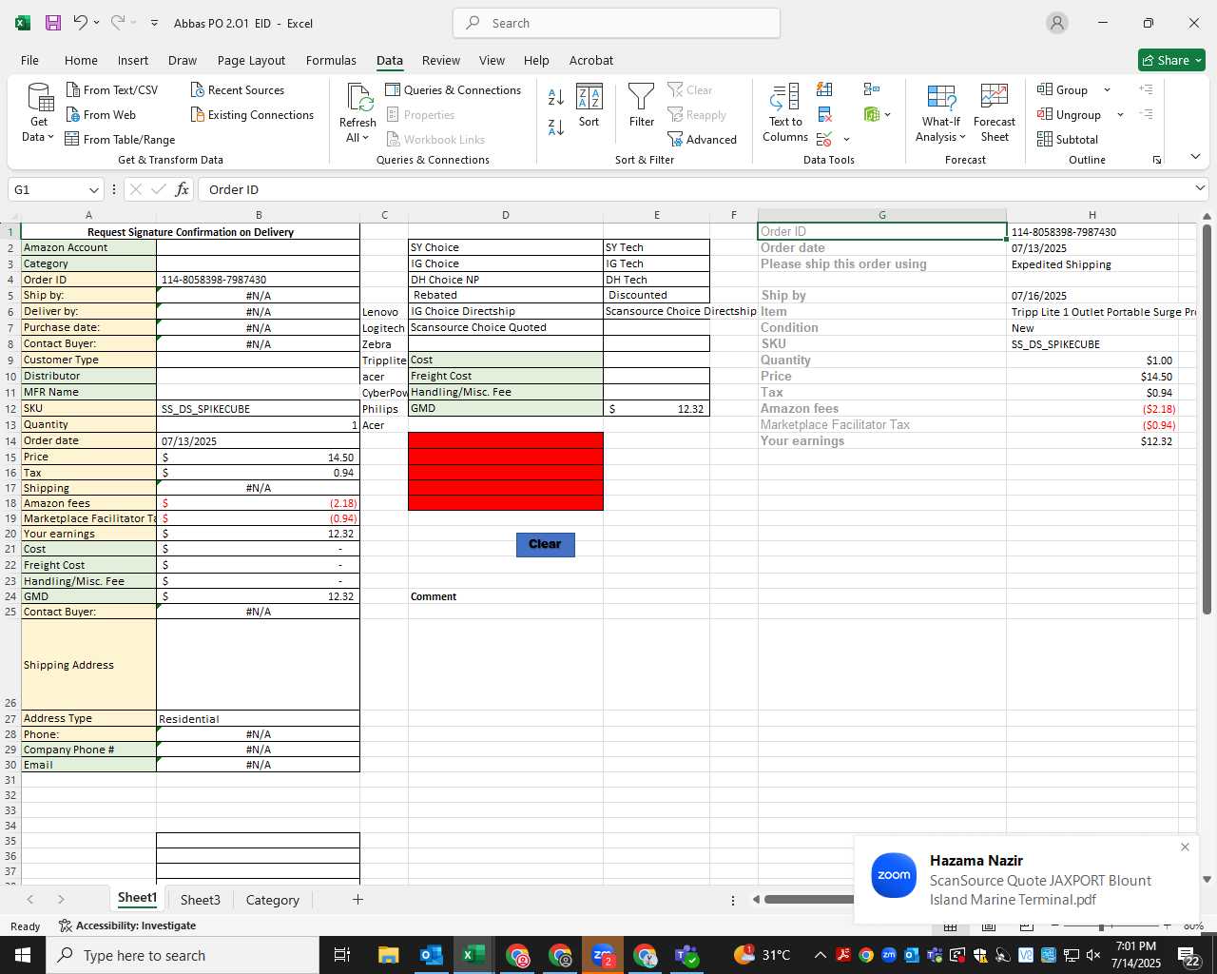Click Text to Columns
Viewport: 1217px width, 974px height.
click(785, 113)
